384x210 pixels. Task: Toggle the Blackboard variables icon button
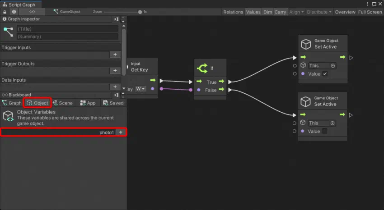[32, 12]
